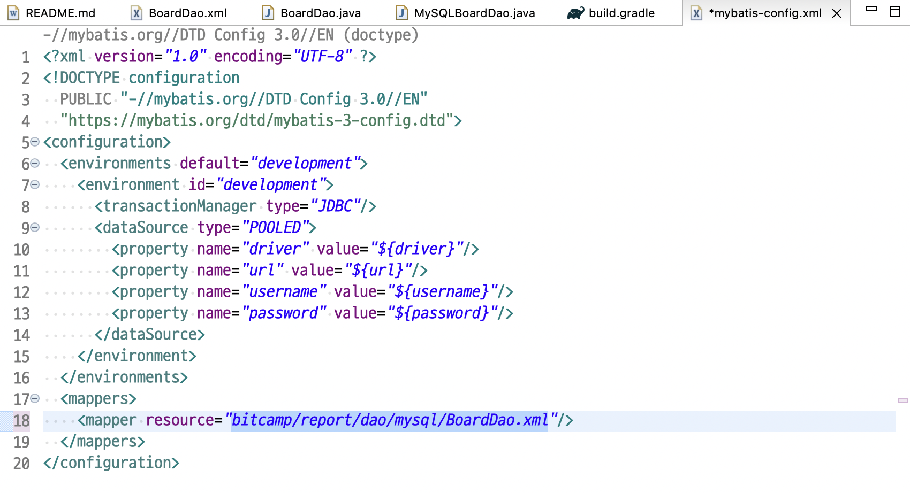Screen dimensions: 910x493
Task: Click the mybatis-config.xml XML file icon
Action: tap(696, 13)
